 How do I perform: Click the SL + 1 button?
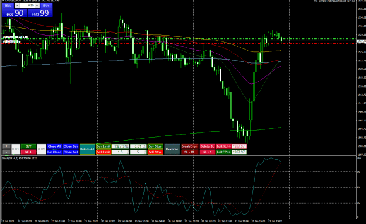point(207,152)
